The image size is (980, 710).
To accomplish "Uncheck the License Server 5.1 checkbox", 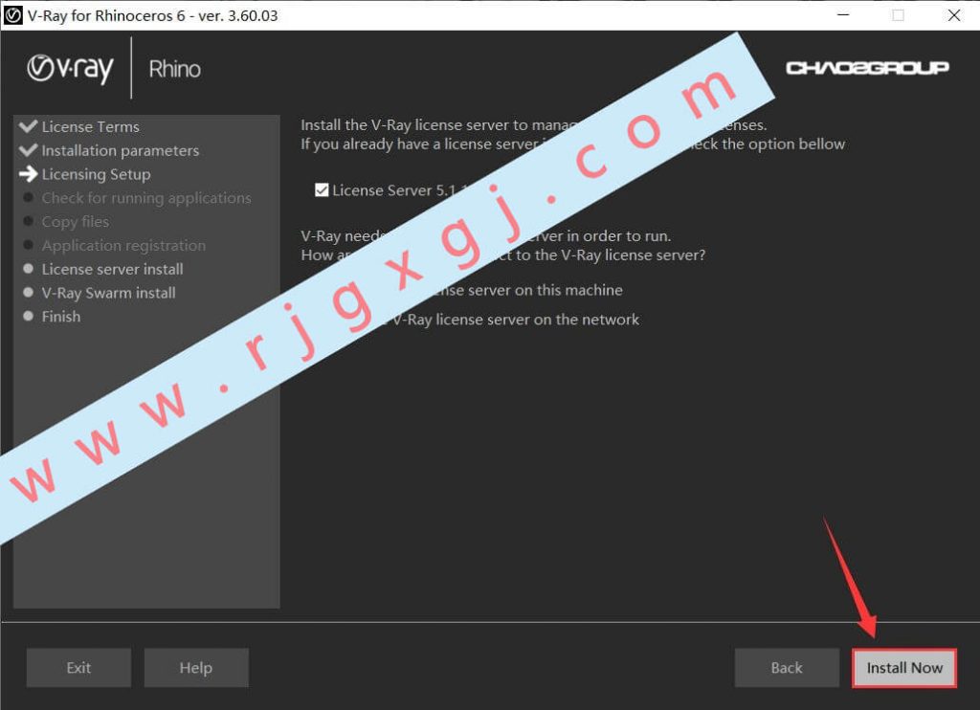I will coord(322,190).
